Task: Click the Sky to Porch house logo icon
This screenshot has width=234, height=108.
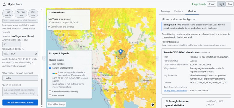Action: coord(4,4)
